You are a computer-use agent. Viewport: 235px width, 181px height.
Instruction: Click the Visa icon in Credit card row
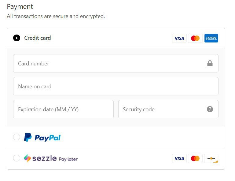point(179,38)
